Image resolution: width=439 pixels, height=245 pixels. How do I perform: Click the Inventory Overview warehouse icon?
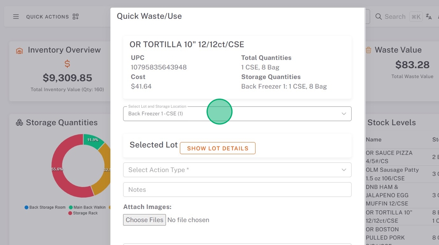19,51
